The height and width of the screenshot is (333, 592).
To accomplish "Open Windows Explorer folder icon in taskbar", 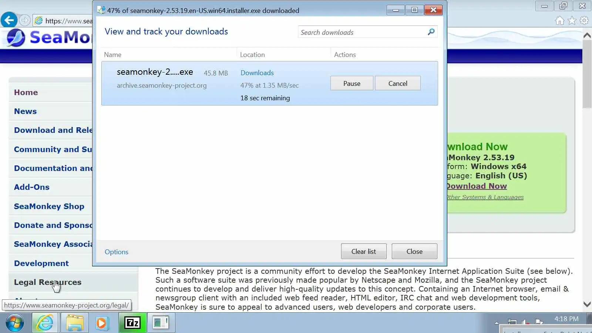I will click(x=75, y=323).
